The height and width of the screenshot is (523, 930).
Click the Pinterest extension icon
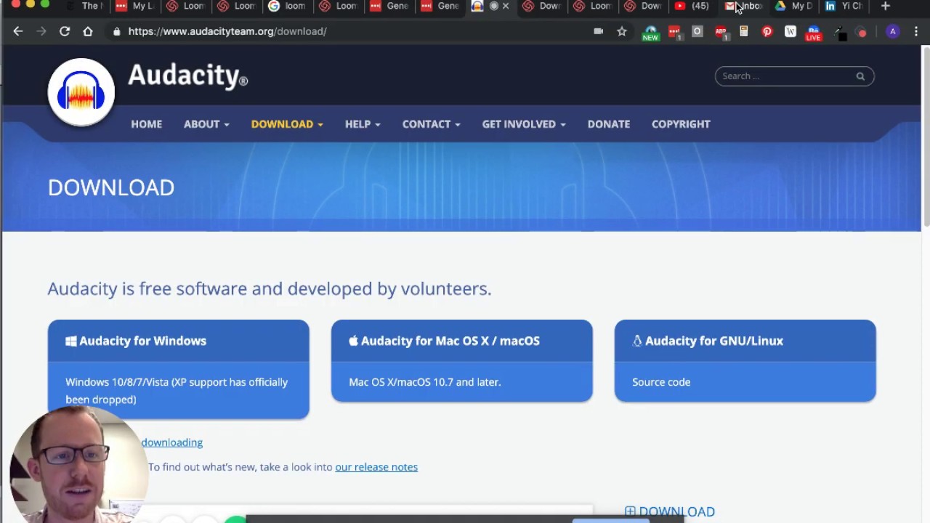[767, 31]
